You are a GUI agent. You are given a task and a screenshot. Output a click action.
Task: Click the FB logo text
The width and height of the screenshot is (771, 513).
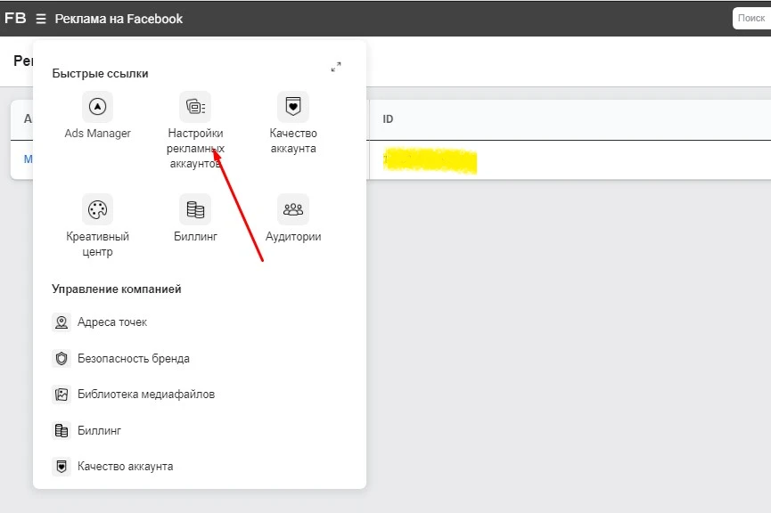click(x=15, y=18)
